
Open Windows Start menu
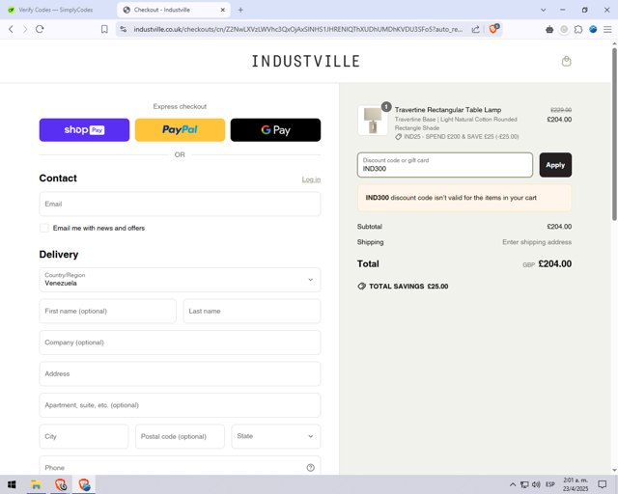(12, 484)
